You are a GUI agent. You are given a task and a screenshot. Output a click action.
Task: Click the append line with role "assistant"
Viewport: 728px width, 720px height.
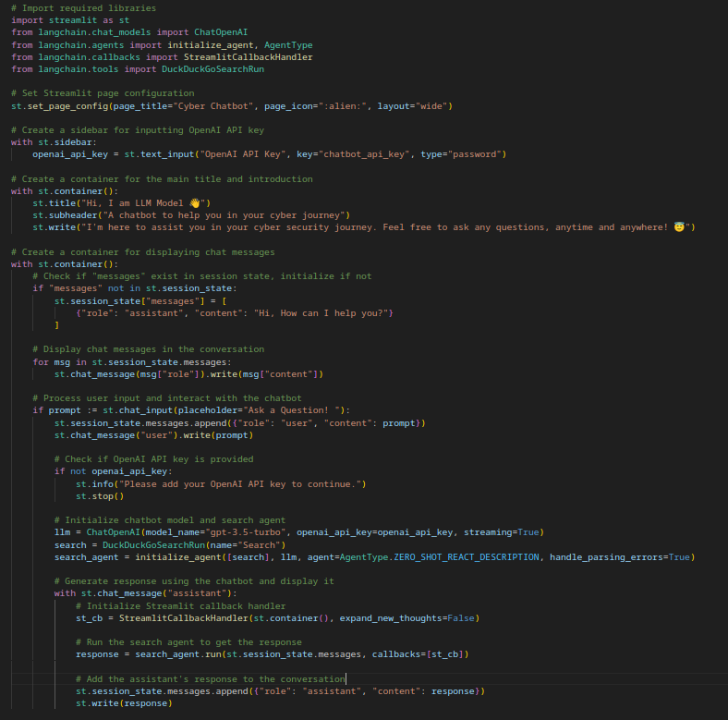pos(280,691)
